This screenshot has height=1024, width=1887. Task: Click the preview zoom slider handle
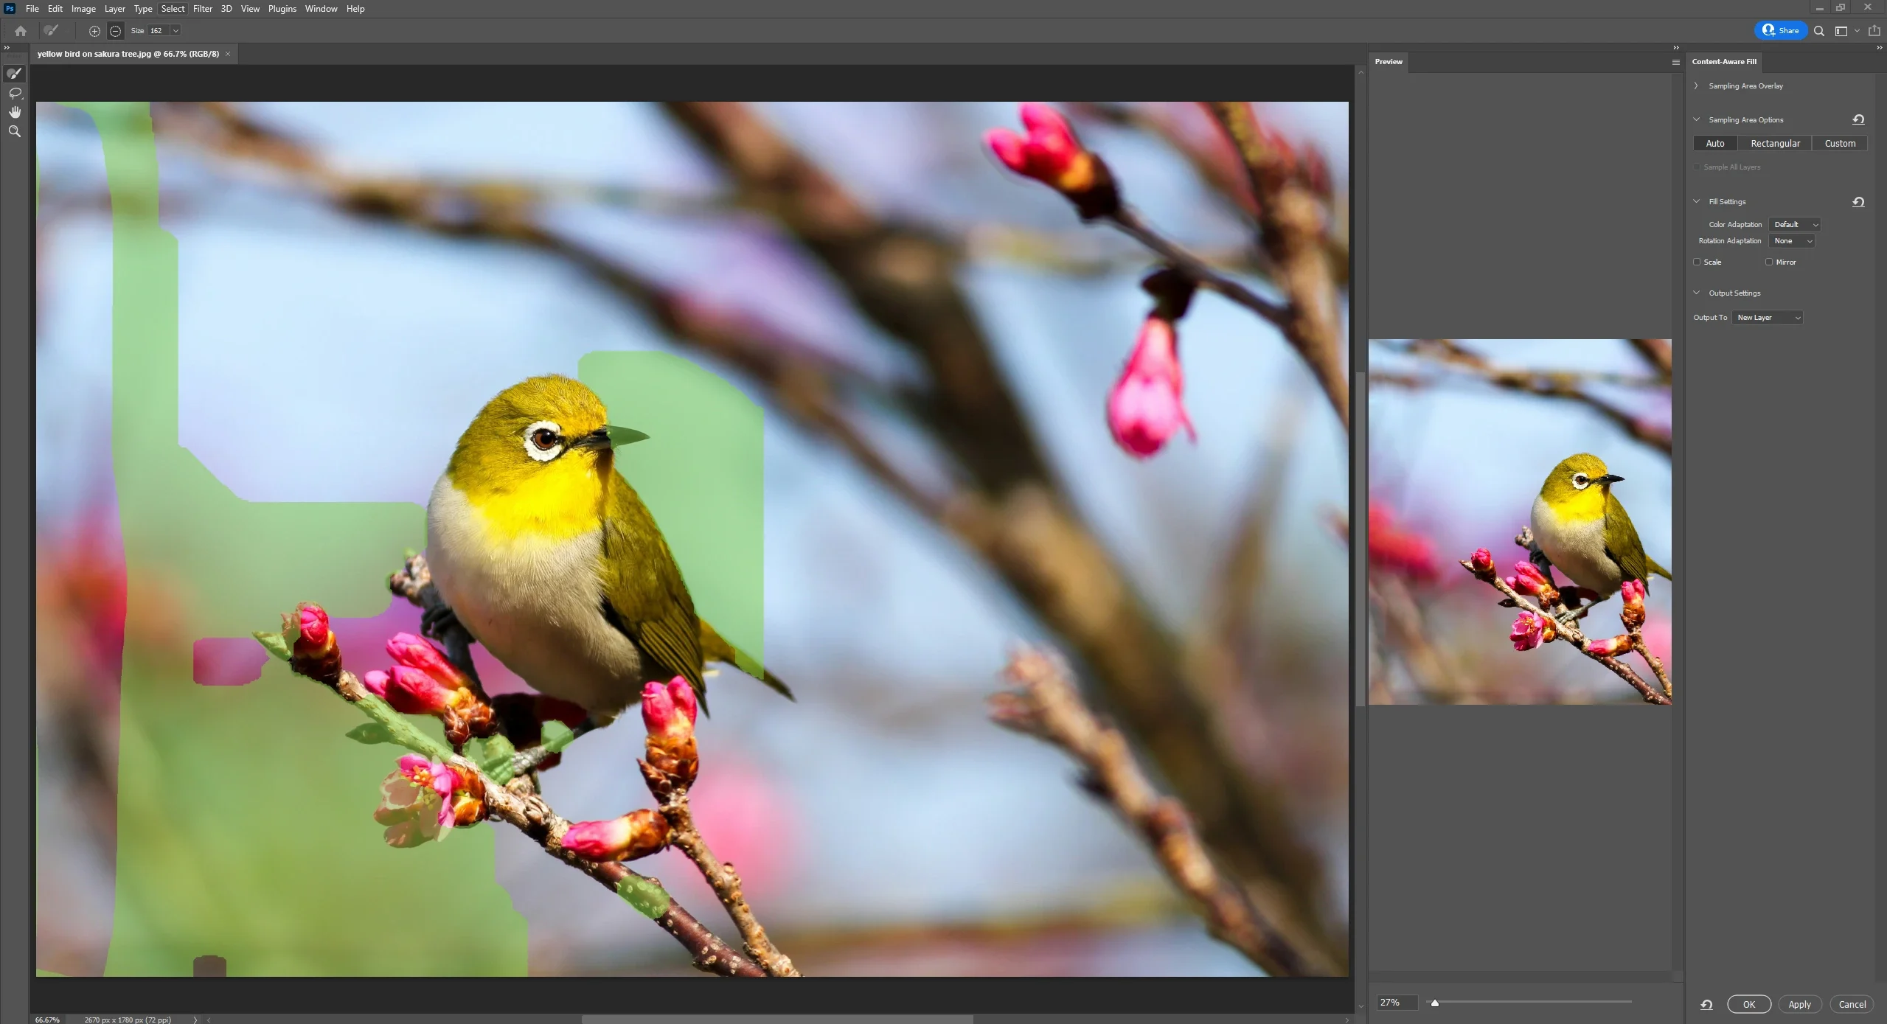[x=1435, y=1003]
